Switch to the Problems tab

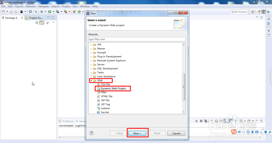pos(66,121)
